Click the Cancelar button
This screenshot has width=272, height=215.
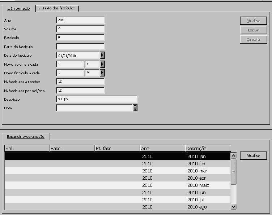point(254,39)
